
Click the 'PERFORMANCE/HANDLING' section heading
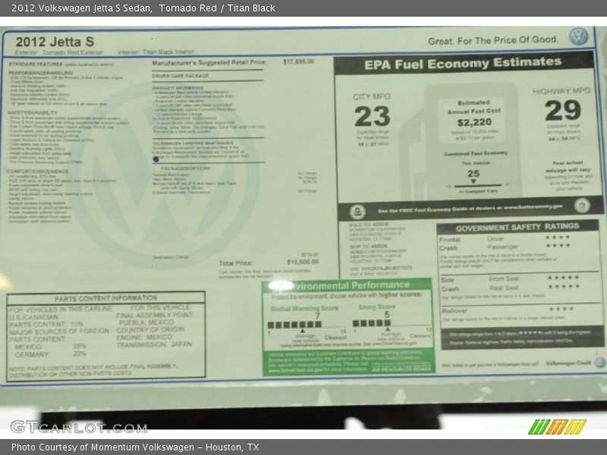point(41,73)
